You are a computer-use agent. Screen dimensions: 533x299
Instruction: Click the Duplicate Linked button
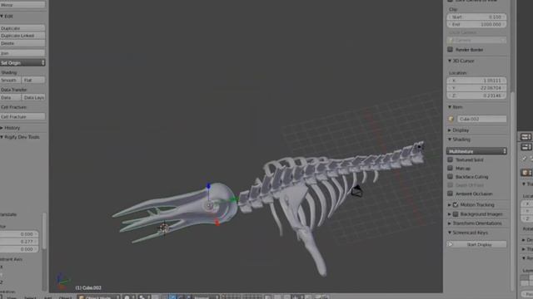[x=22, y=36]
